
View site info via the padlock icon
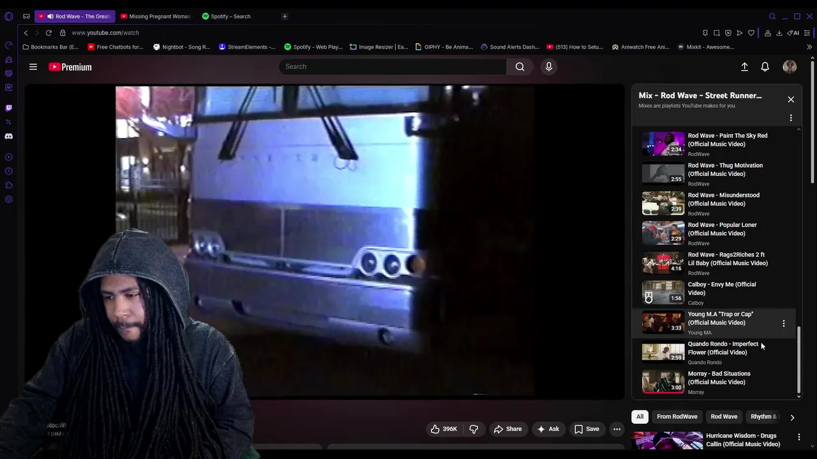pos(63,33)
